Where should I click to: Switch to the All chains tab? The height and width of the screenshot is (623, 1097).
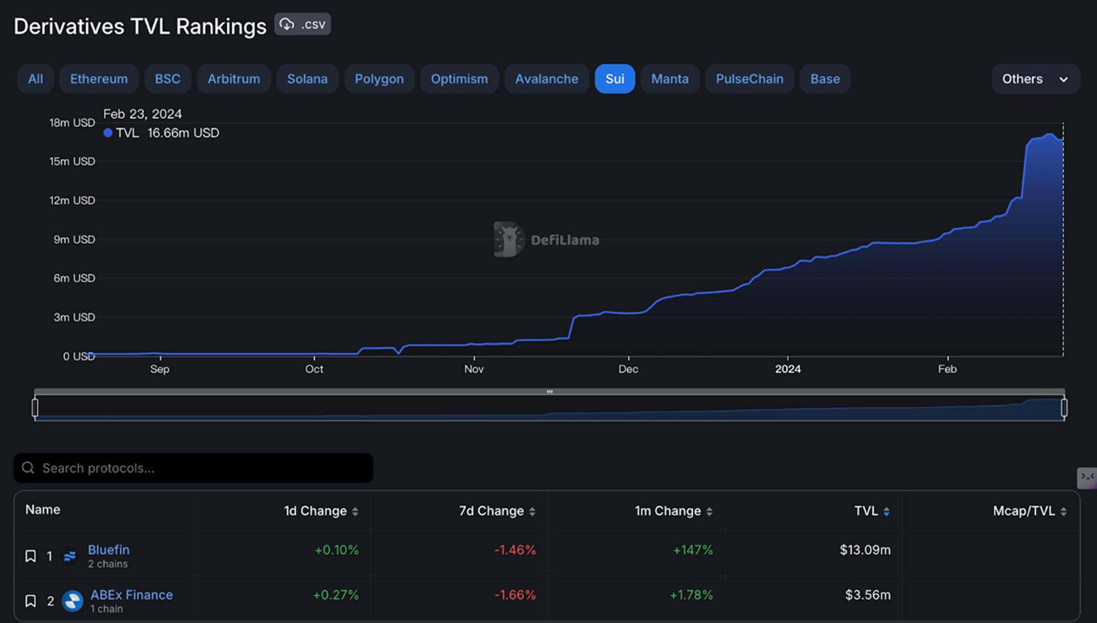tap(35, 79)
